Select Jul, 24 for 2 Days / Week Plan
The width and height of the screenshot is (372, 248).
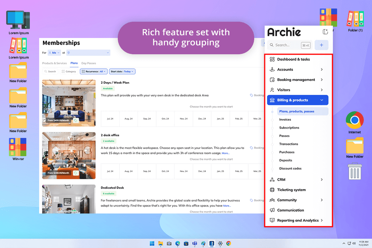point(110,119)
